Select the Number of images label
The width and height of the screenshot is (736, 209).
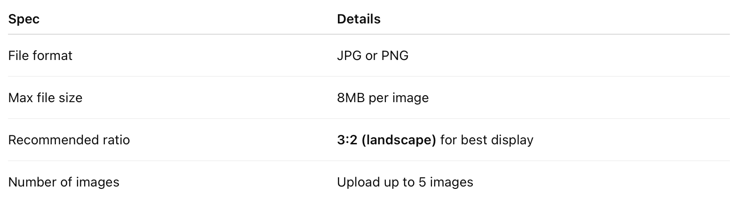coord(64,182)
